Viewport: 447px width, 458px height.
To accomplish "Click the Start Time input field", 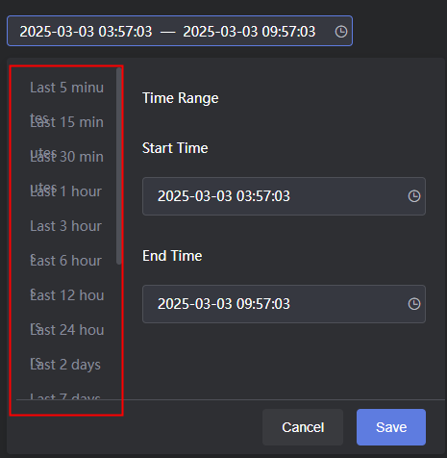I will [284, 196].
